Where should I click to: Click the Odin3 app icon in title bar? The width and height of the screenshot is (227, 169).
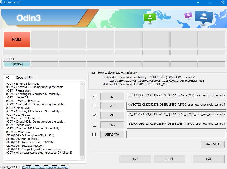tap(1, 2)
